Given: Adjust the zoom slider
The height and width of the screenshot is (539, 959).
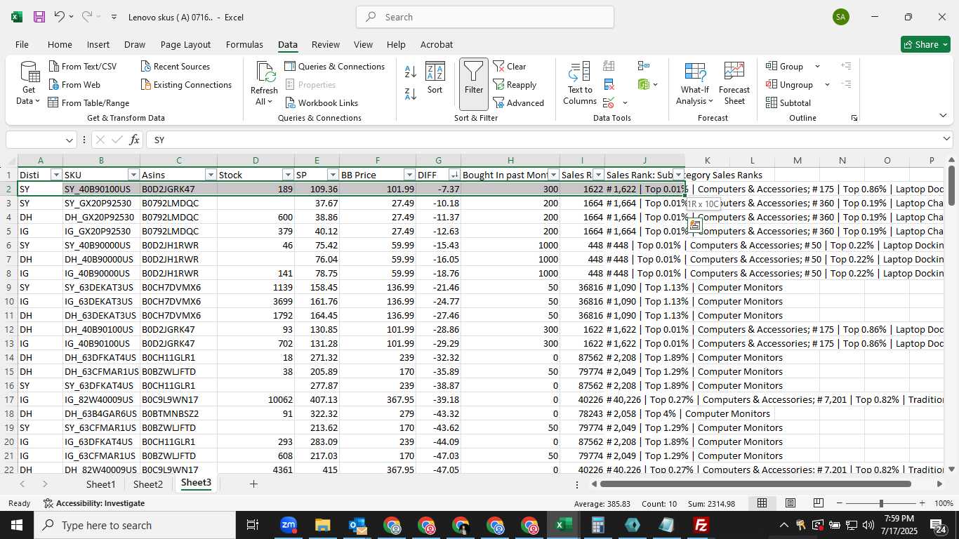Looking at the screenshot, I should [881, 503].
